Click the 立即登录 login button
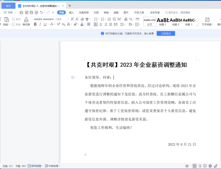Viewport: 221px width, 169px height. 166,34
